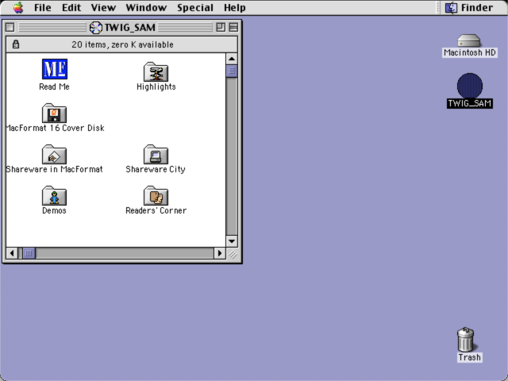The width and height of the screenshot is (508, 381).
Task: Collapse the TWIG_SAM window with windowshade box
Action: tap(233, 27)
